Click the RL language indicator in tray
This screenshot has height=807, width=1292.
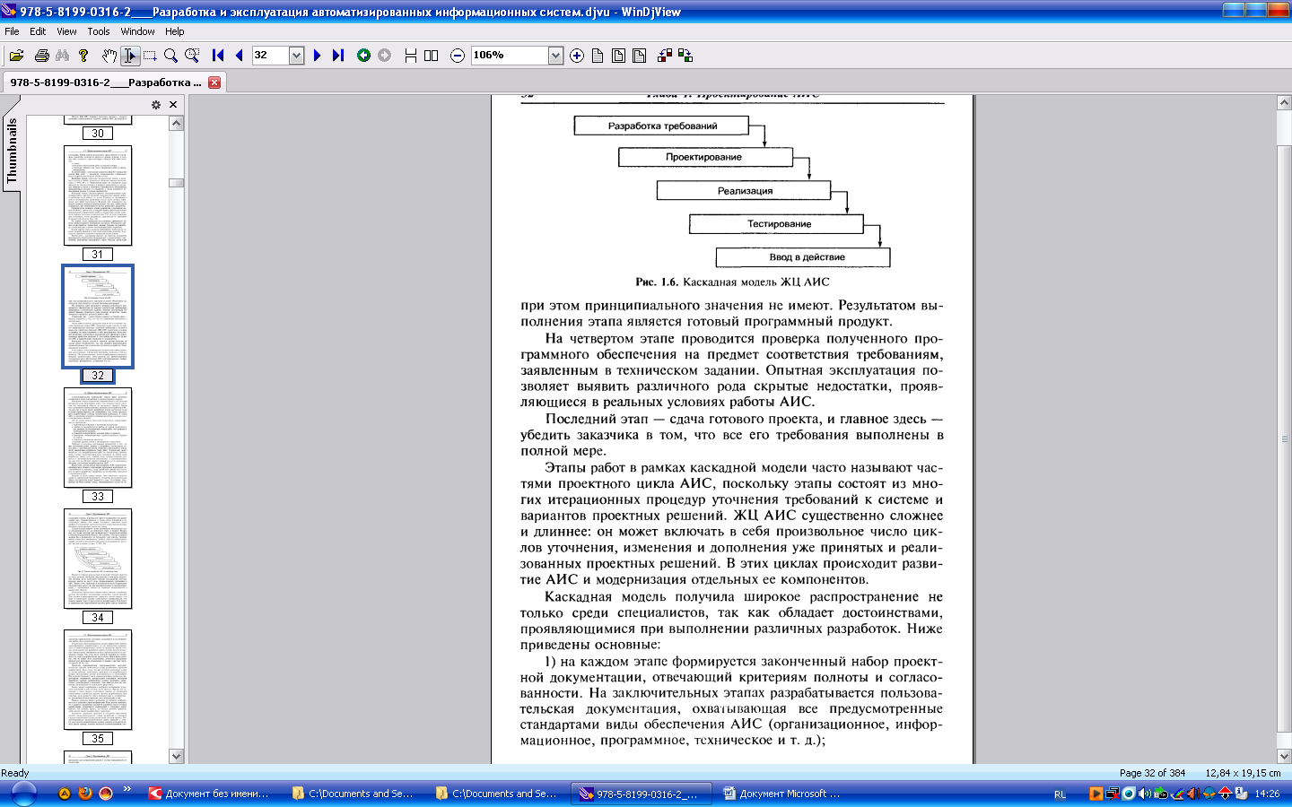(1060, 794)
